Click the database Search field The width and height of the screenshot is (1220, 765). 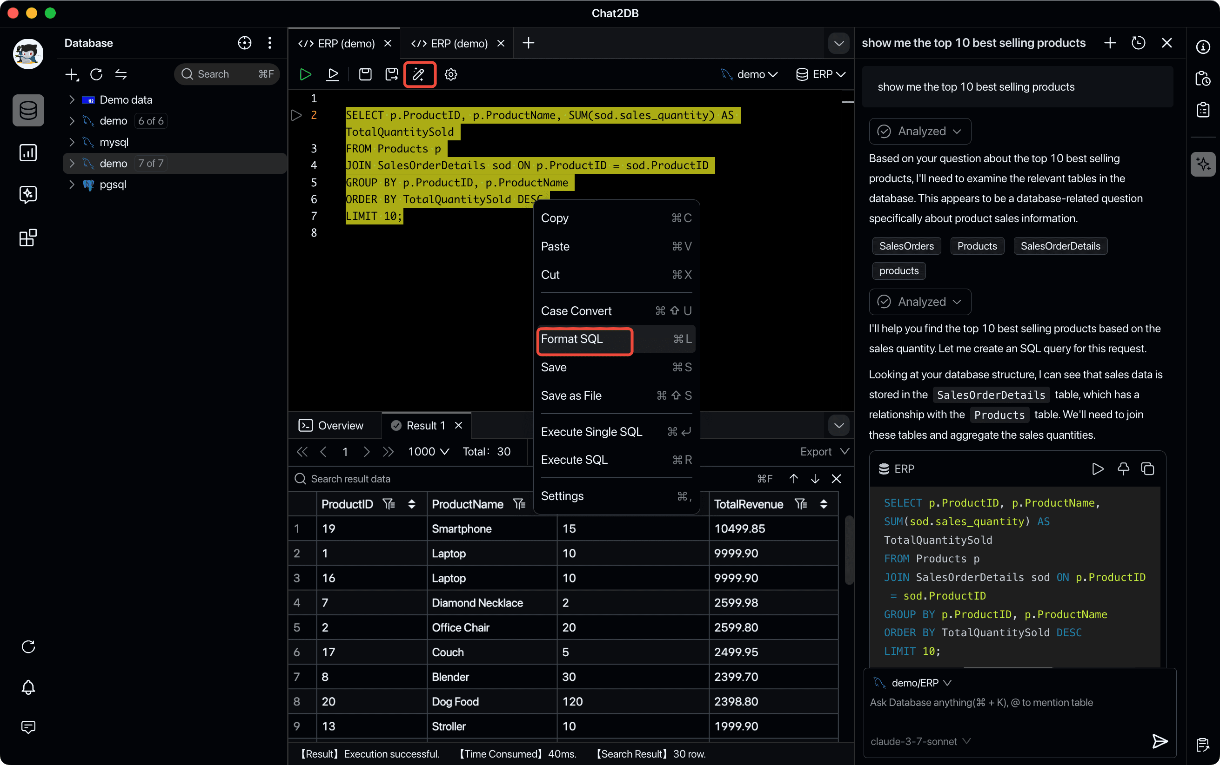pos(227,74)
